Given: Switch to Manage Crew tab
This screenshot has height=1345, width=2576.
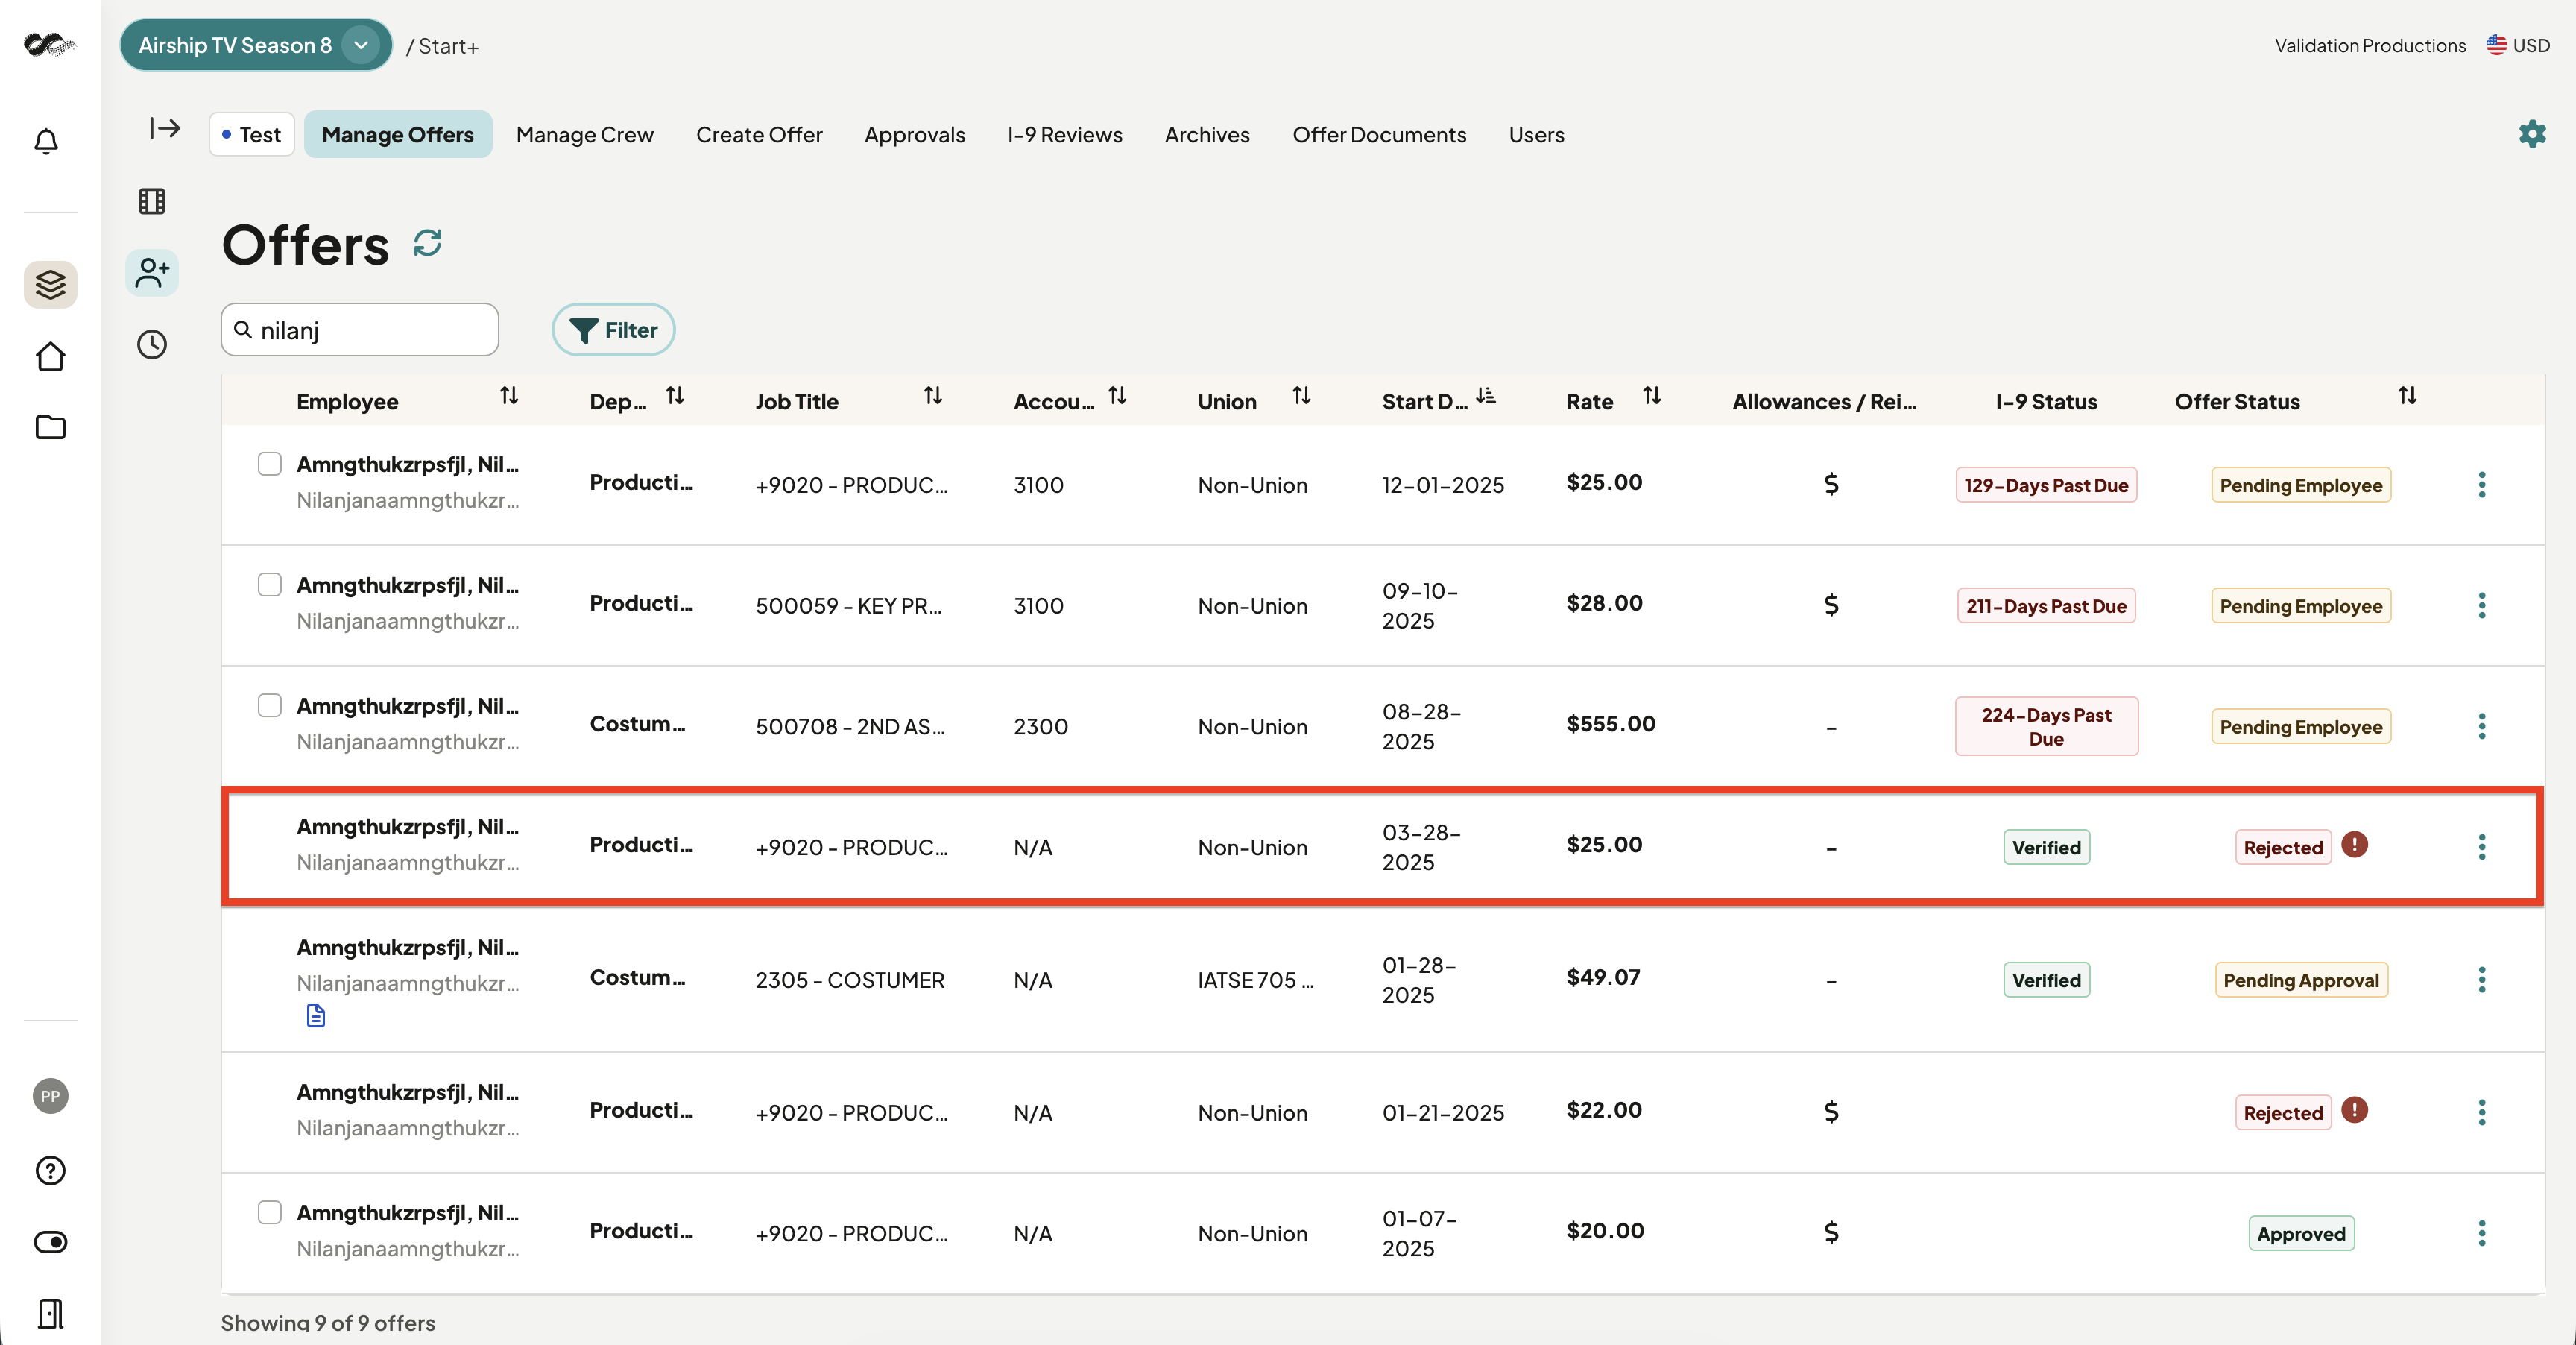Looking at the screenshot, I should point(585,134).
